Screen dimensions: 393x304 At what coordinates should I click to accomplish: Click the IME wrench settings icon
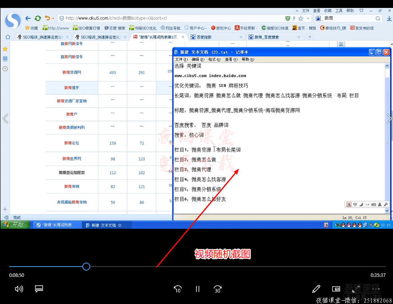(386, 205)
